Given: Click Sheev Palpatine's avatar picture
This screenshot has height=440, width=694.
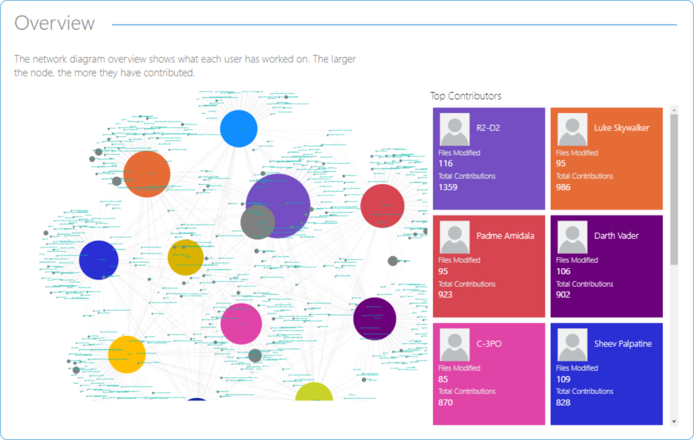Looking at the screenshot, I should (572, 345).
